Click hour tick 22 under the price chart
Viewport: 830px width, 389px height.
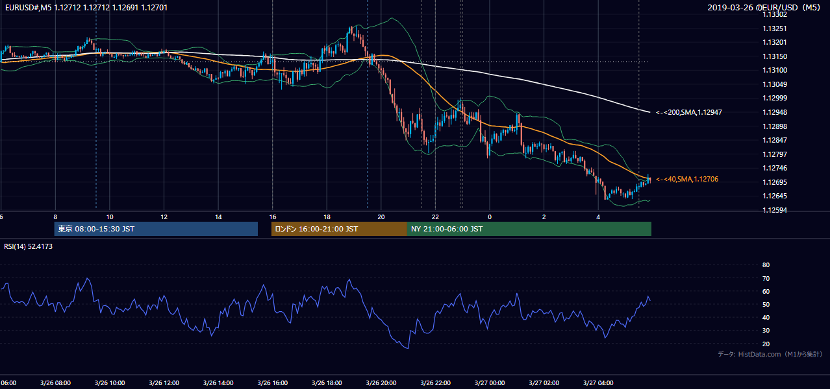(x=435, y=217)
